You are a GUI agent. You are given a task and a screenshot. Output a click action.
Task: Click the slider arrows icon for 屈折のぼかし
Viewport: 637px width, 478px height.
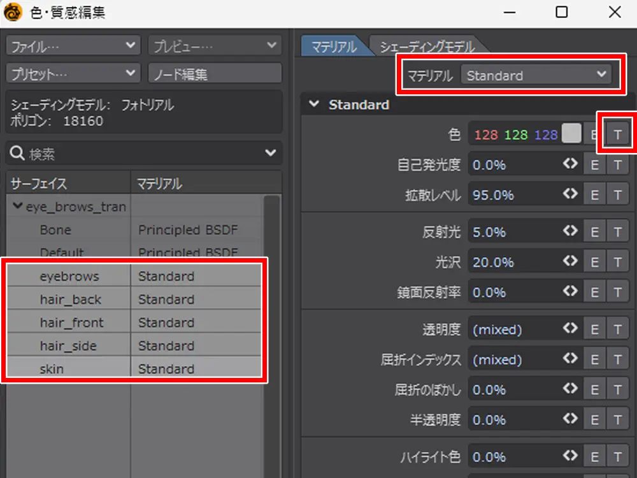coord(569,389)
